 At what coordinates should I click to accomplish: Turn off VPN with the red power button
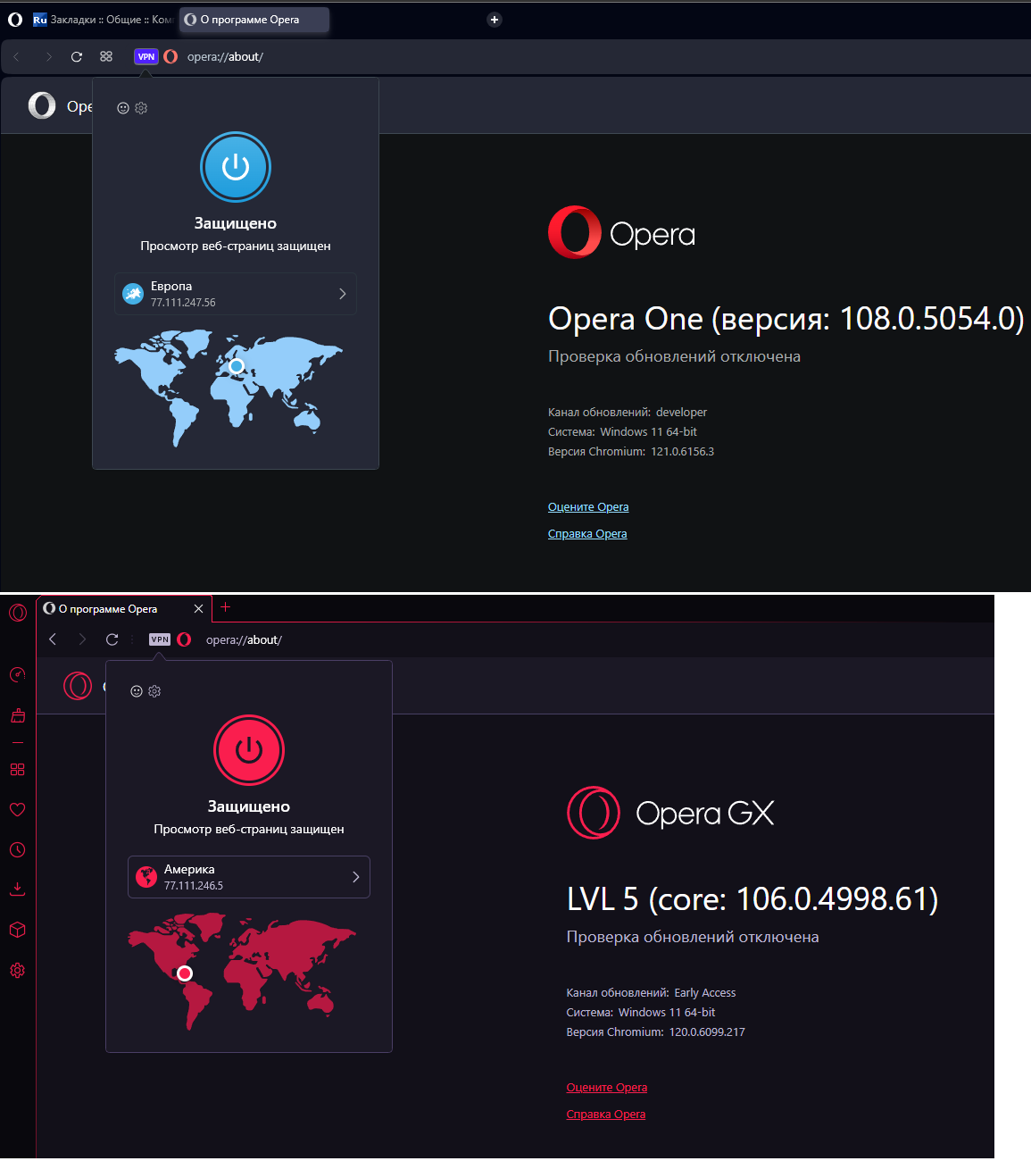(249, 750)
